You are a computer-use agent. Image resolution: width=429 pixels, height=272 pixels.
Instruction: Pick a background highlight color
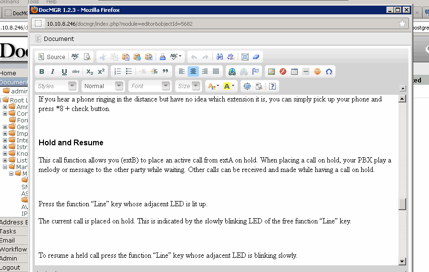pyautogui.click(x=229, y=86)
